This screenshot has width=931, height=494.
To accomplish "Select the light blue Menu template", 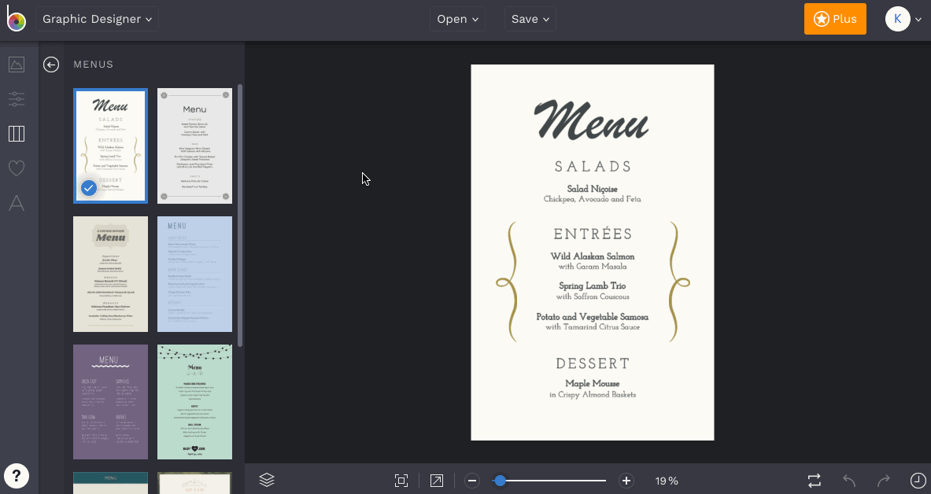I will click(194, 275).
